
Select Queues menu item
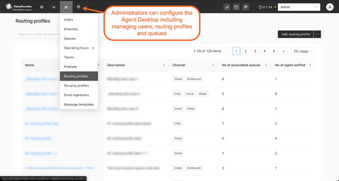(79, 39)
